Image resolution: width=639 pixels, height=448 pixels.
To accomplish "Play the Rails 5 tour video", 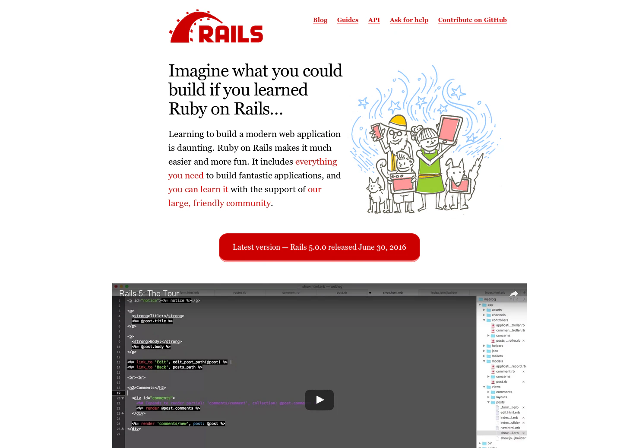I will (319, 400).
